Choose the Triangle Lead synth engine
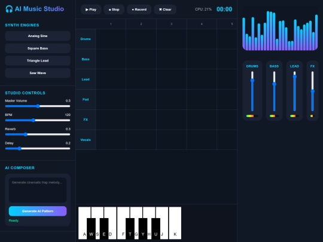The height and width of the screenshot is (242, 323). 38,61
